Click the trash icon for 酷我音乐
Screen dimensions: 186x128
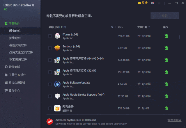[166, 108]
